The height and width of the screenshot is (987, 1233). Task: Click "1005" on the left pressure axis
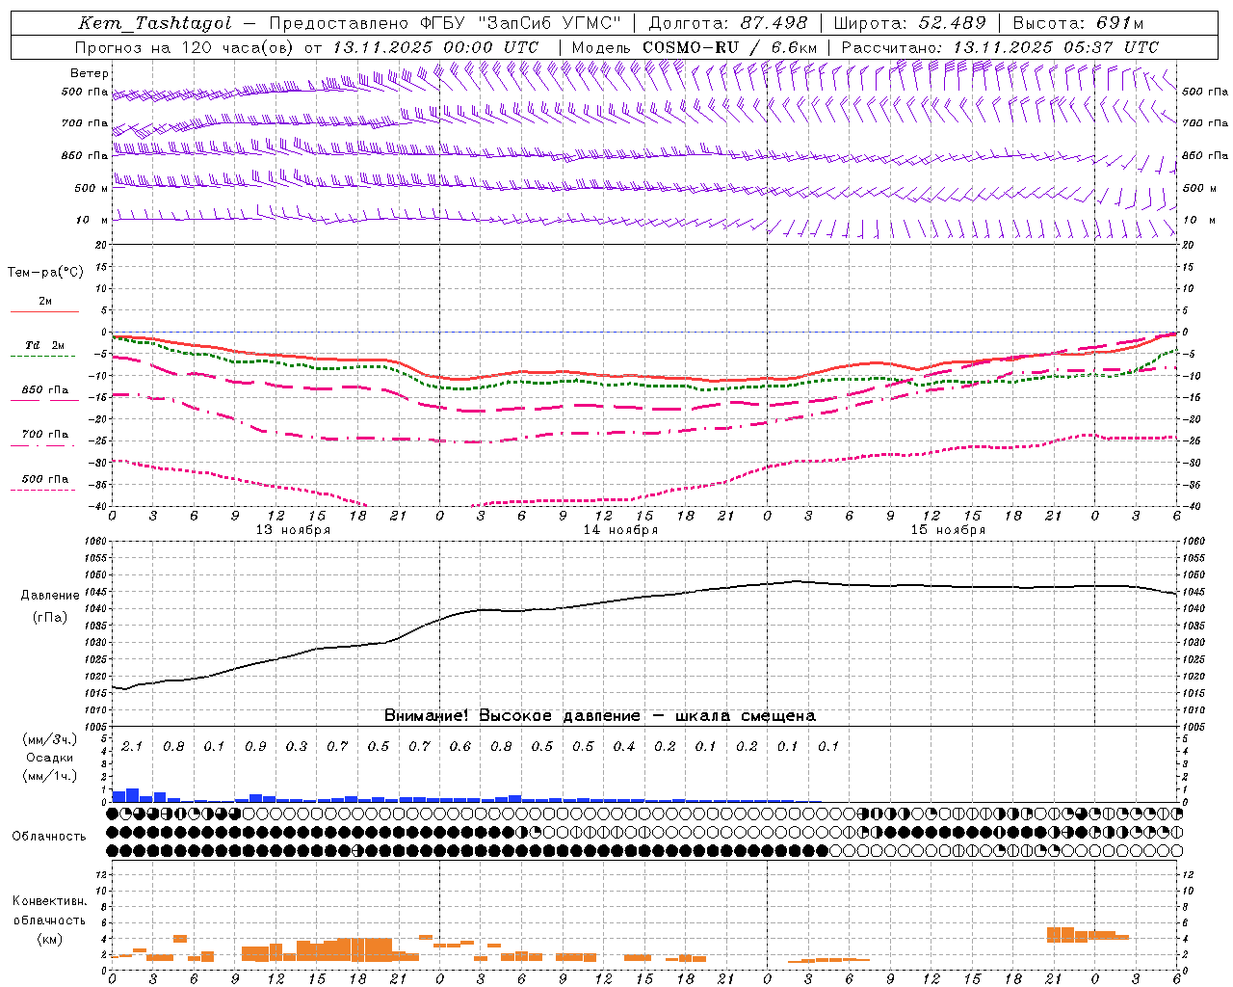(x=96, y=727)
